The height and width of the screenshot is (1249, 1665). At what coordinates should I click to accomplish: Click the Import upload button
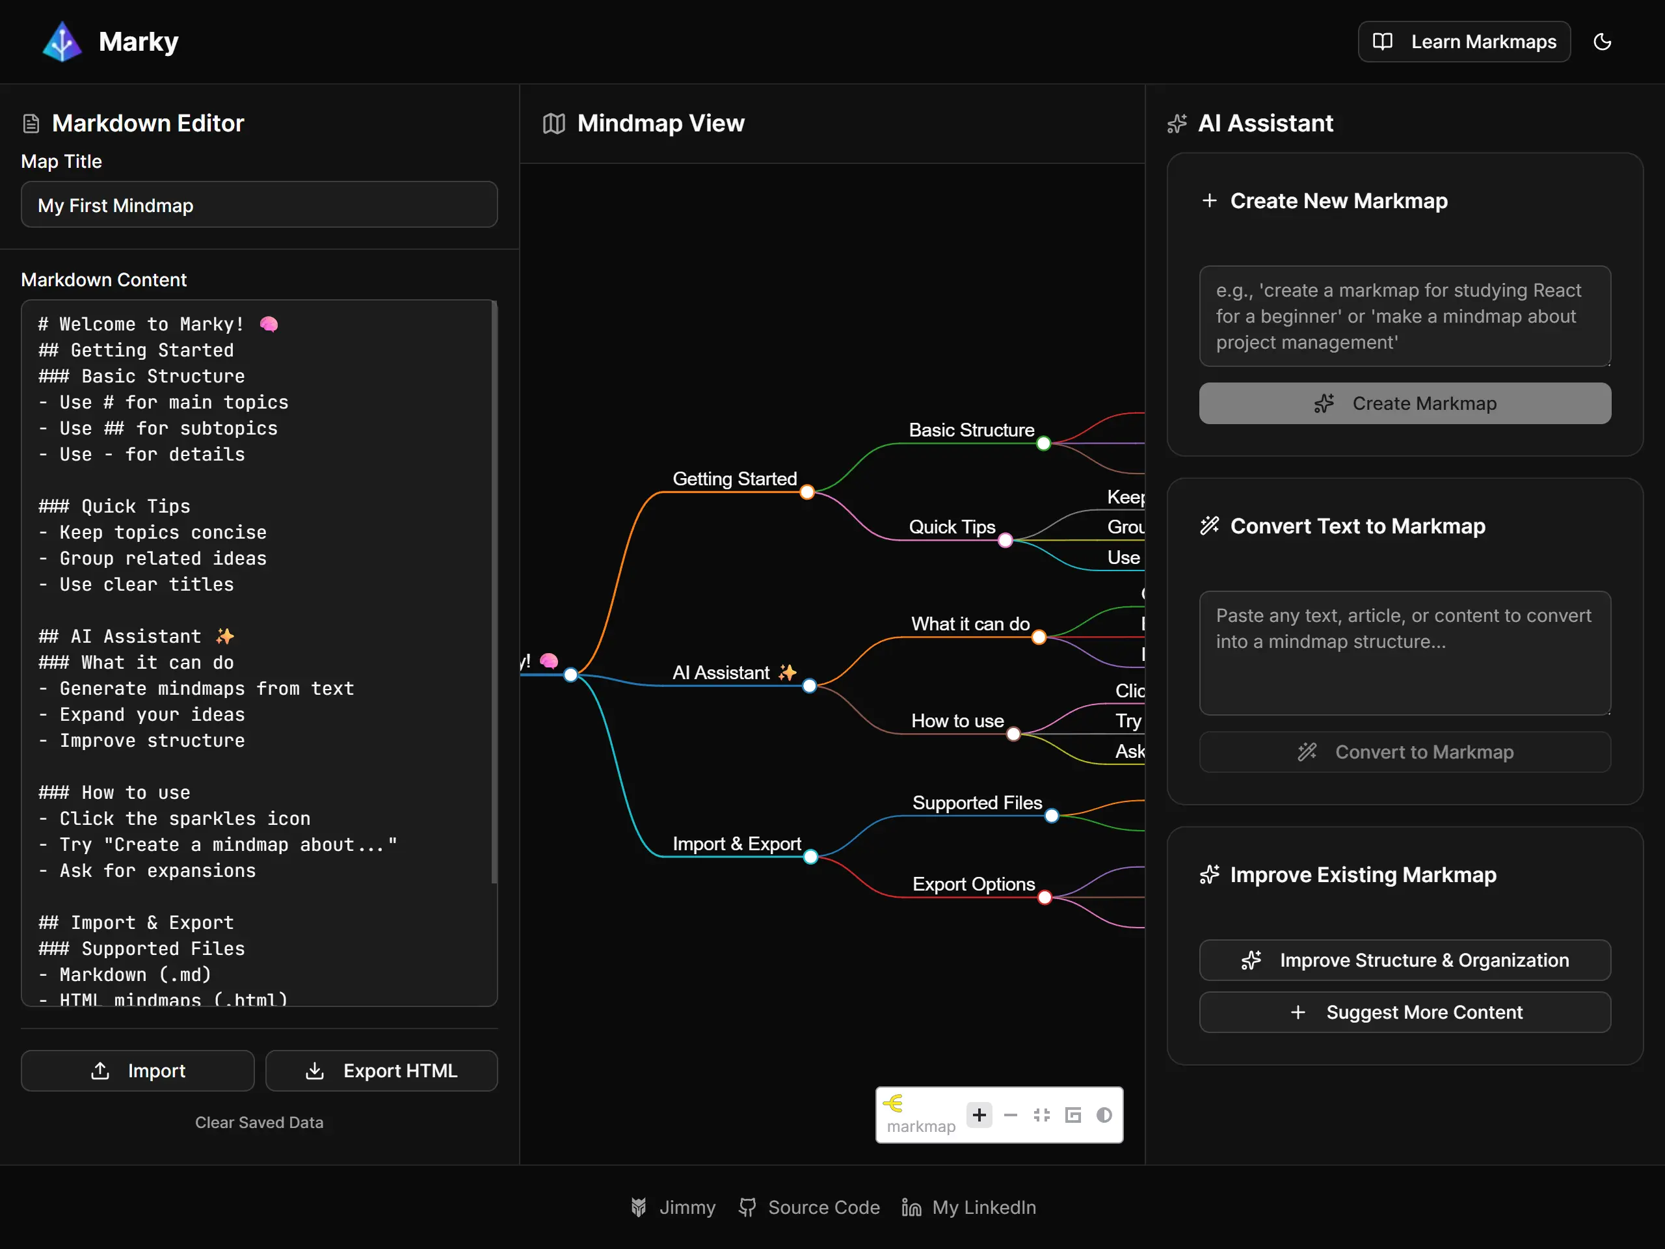138,1071
